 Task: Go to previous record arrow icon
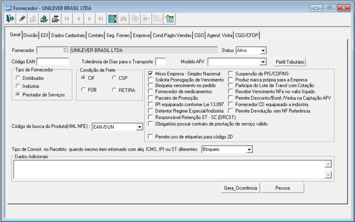tap(78, 19)
